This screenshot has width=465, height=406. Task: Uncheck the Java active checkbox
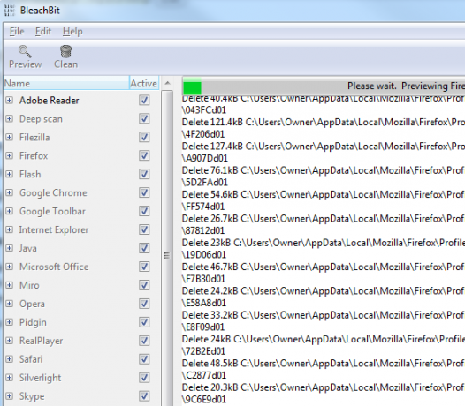144,248
